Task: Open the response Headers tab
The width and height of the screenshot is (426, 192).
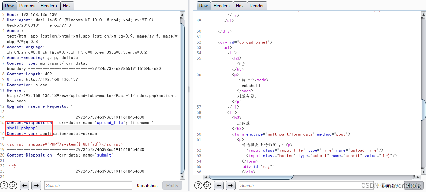Action: [x=222, y=6]
